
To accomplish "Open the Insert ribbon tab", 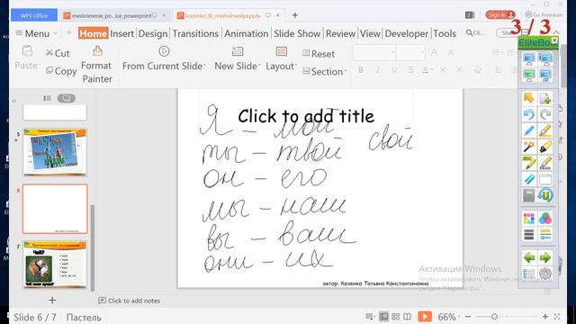I will 122,33.
